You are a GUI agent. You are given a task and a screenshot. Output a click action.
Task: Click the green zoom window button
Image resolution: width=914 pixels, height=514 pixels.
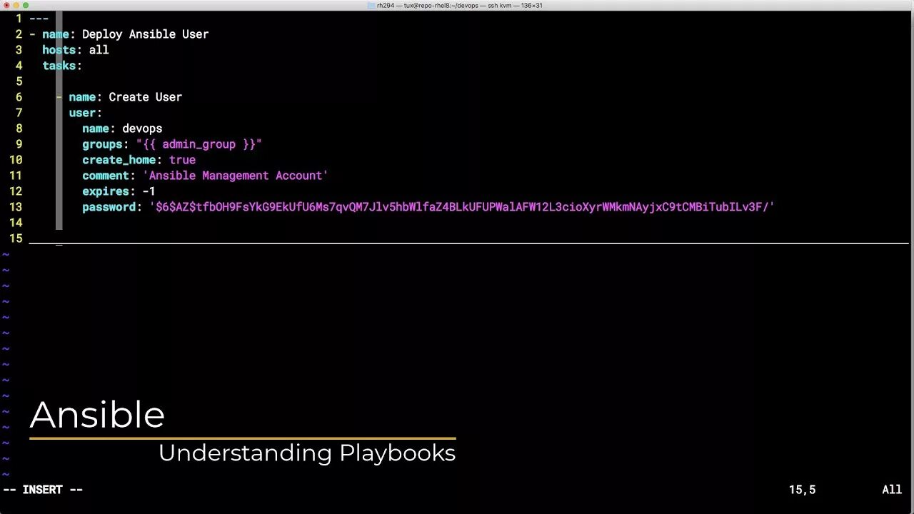[x=25, y=5]
